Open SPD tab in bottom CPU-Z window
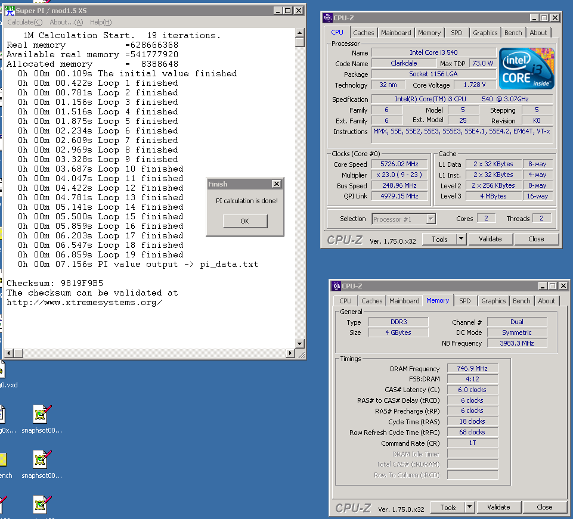This screenshot has height=519, width=573. click(x=465, y=301)
